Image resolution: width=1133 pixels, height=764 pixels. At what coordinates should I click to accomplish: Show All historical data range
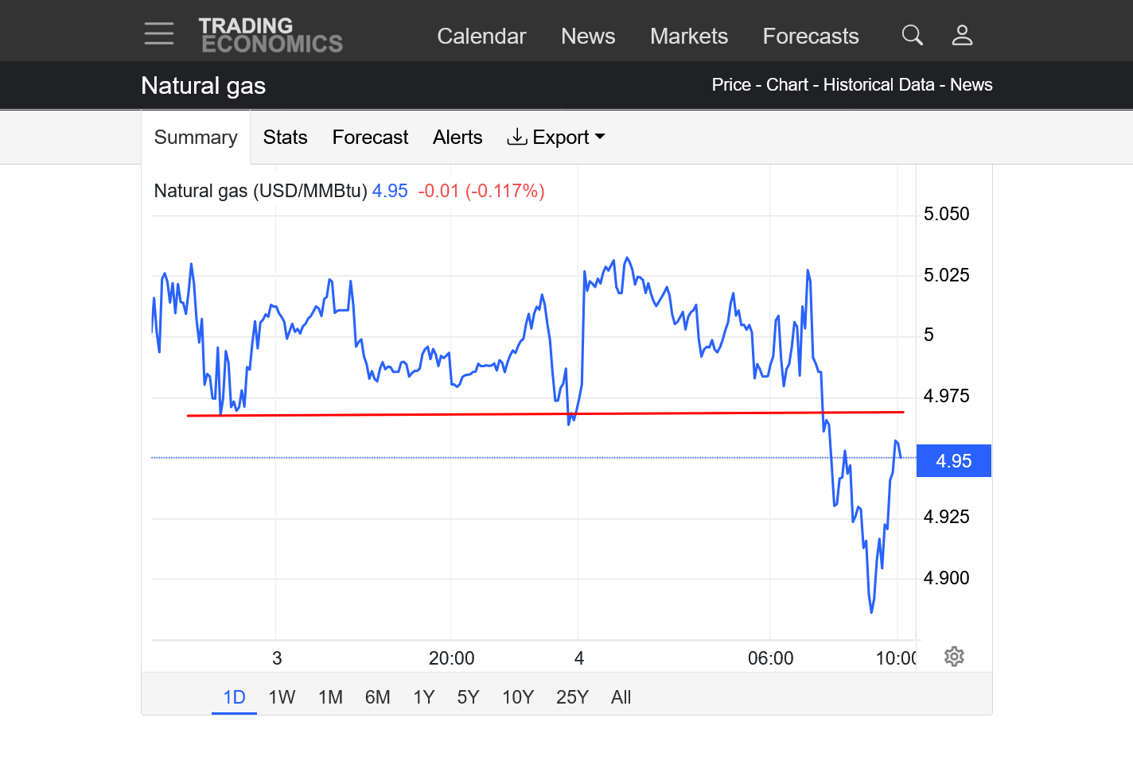click(x=621, y=697)
